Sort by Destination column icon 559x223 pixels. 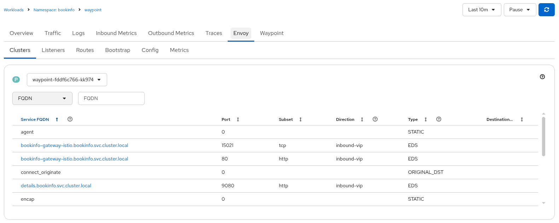(522, 119)
